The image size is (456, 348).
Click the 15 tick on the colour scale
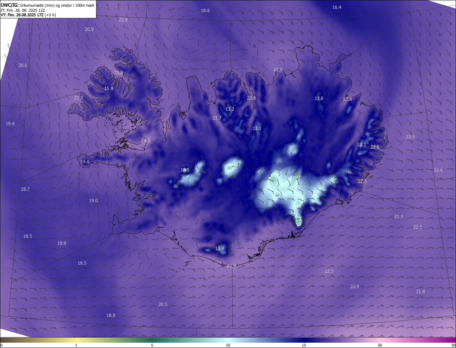click(x=304, y=345)
